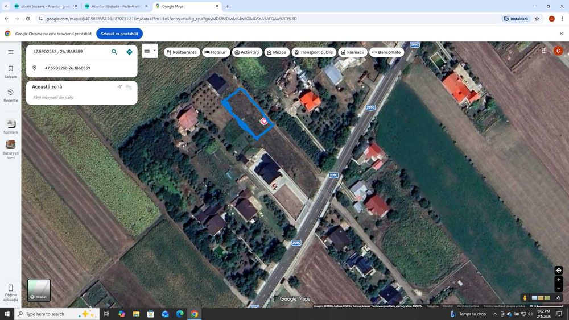Click the keyboard input tool icon
This screenshot has height=320, width=569.
point(147,51)
